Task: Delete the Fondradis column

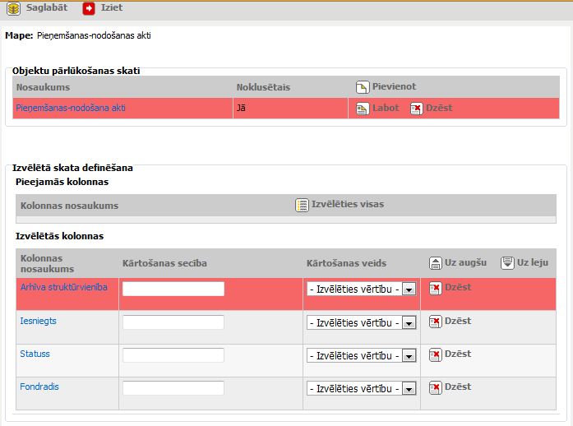Action: [x=436, y=387]
